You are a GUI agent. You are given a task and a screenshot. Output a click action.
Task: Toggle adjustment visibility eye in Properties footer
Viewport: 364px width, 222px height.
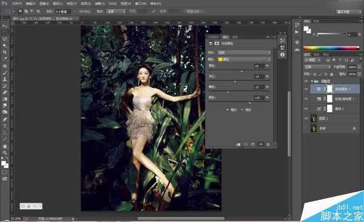[260, 144]
